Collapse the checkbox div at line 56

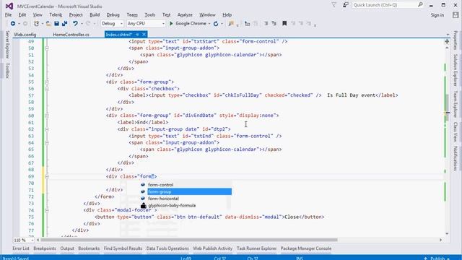47,89
